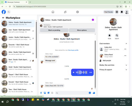Open options for Debra Reed member
This screenshot has height=106, width=132.
click(x=125, y=56)
